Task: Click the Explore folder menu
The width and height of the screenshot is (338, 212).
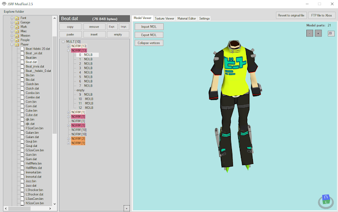Action: [14, 12]
